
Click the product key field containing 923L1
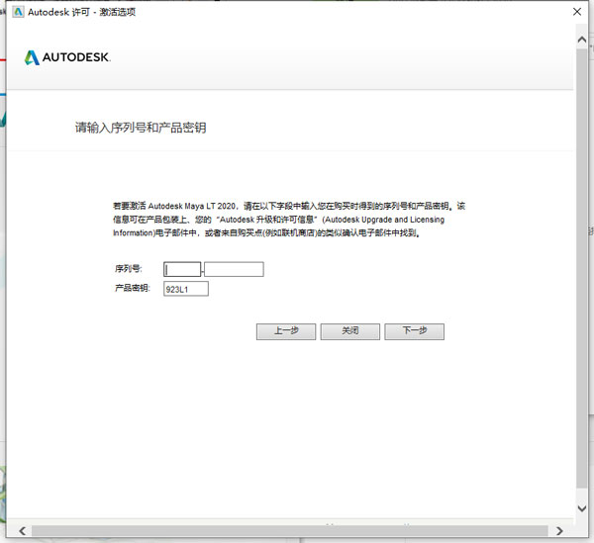[x=186, y=289]
